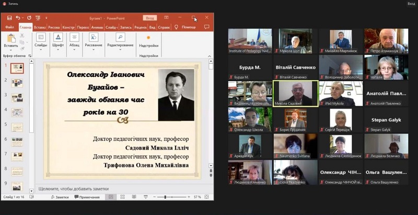
Task: Switch to the Слайд-шоу ribbon tab
Action: point(112,27)
